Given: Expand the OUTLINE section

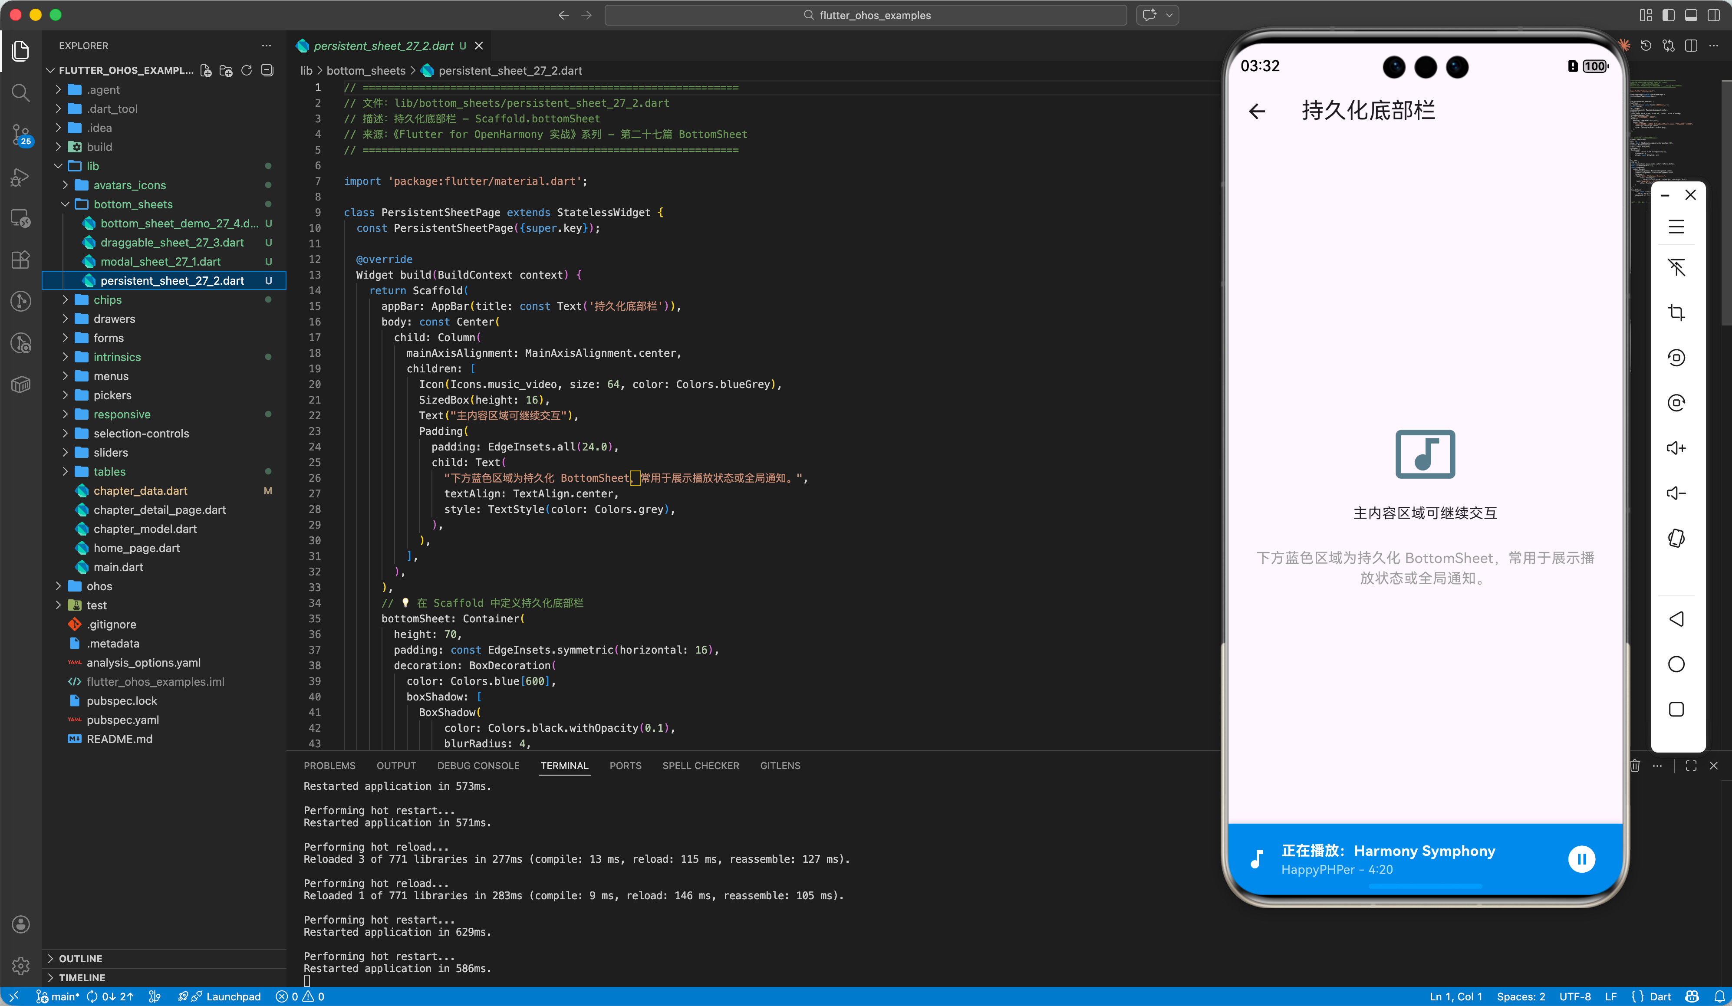Looking at the screenshot, I should [80, 958].
